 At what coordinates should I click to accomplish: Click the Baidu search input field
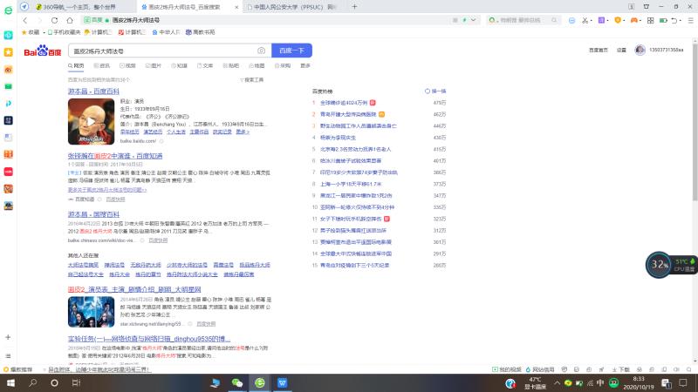162,51
